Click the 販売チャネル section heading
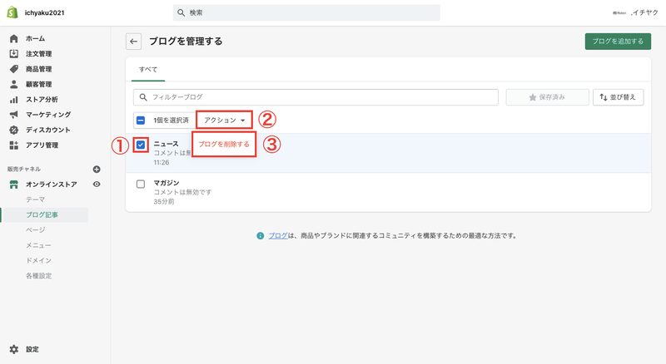 [24, 169]
